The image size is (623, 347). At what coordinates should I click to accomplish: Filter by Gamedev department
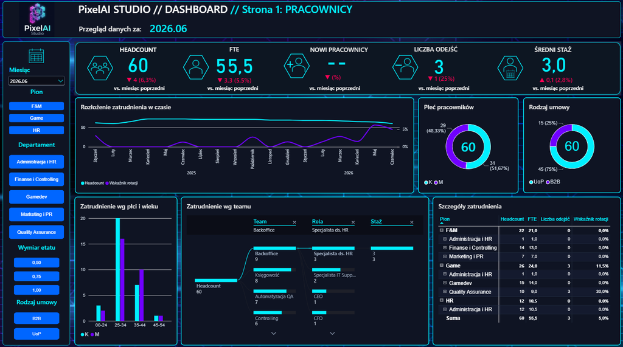(x=36, y=196)
